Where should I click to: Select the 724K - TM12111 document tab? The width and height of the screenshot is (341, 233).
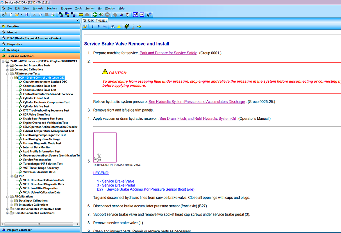pyautogui.click(x=95, y=20)
